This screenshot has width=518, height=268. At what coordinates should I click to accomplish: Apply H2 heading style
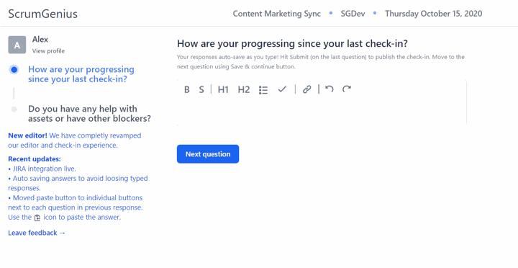244,89
